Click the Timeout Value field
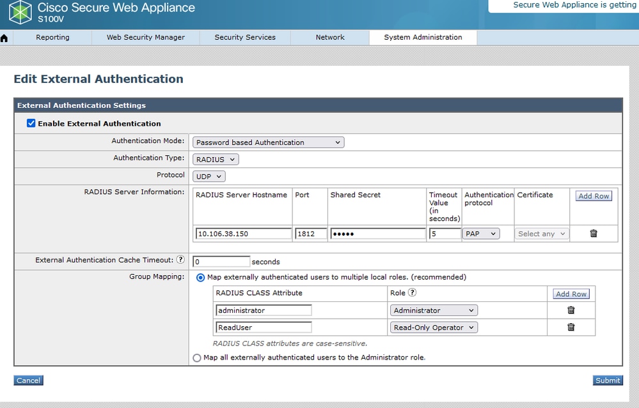This screenshot has width=639, height=408. pyautogui.click(x=445, y=234)
